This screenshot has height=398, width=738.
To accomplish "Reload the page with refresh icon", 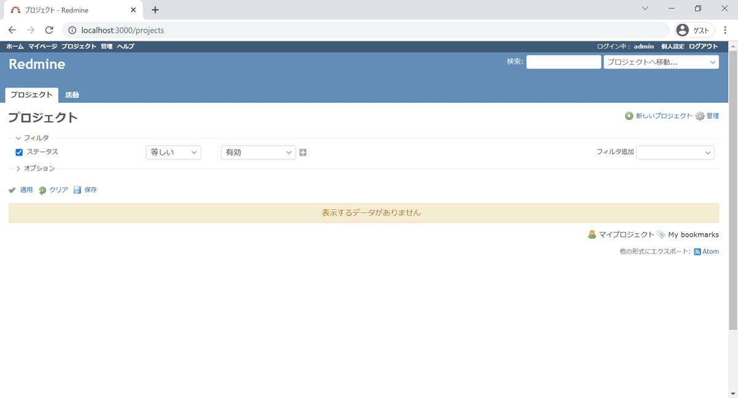I will pyautogui.click(x=49, y=30).
